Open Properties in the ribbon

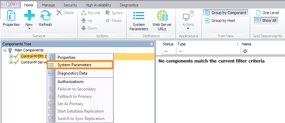coord(11,18)
